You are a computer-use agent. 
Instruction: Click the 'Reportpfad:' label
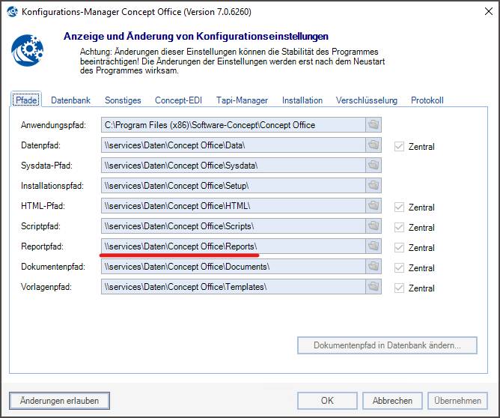[x=42, y=246]
